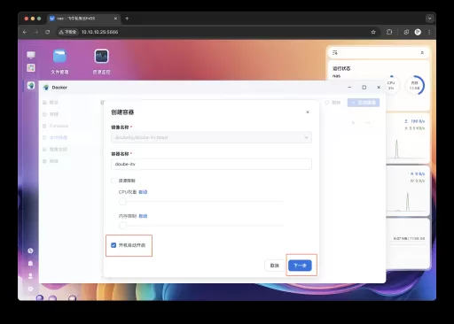Click 自动 link next to CPU权重
Viewport: 454px width, 324px height.
tap(143, 192)
